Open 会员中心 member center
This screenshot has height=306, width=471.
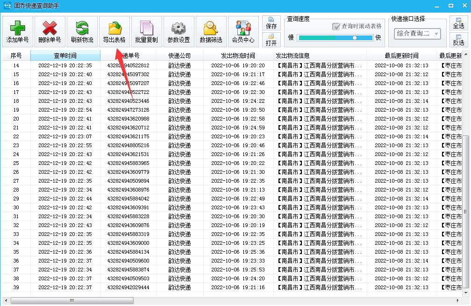(243, 31)
